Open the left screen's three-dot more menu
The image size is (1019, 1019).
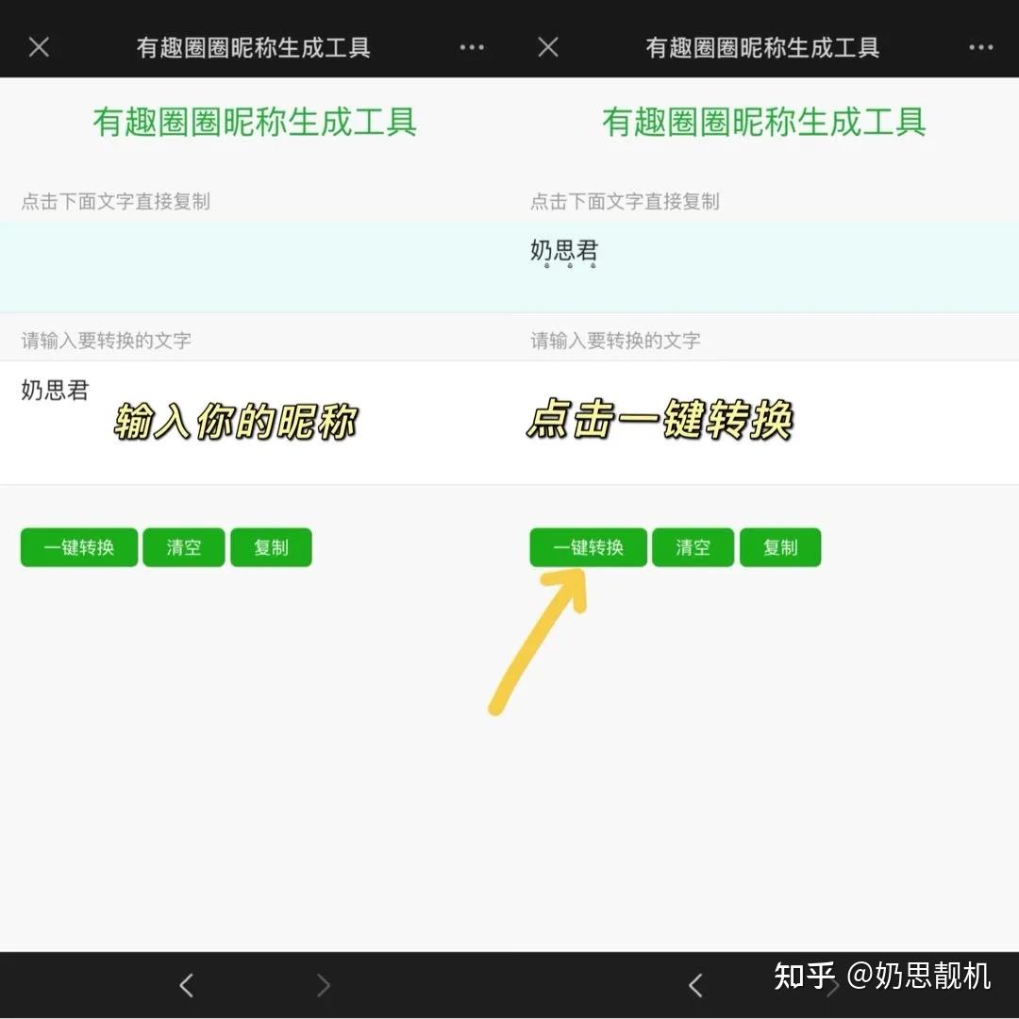(x=472, y=45)
